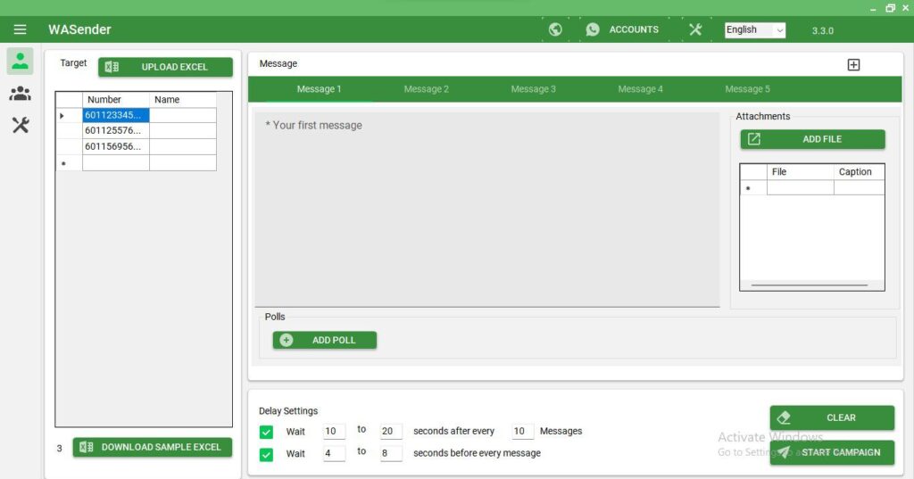This screenshot has height=479, width=914.
Task: Open the group contacts sidebar icon
Action: pos(20,94)
